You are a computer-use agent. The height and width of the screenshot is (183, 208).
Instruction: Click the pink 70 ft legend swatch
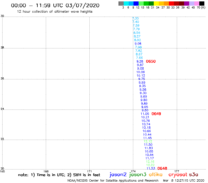[196, 3]
